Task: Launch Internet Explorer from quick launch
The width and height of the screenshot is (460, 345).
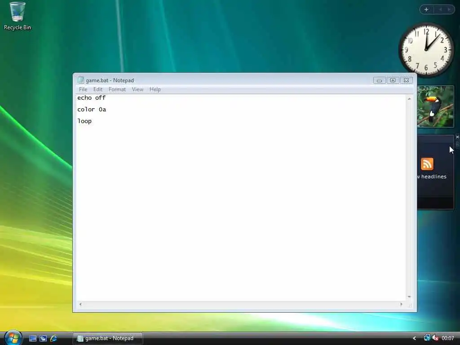Action: tap(53, 338)
